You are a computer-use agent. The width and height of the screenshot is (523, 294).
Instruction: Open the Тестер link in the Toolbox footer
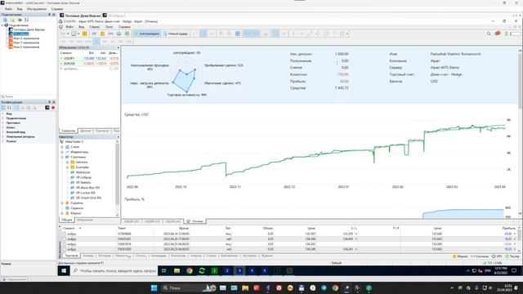[512, 256]
